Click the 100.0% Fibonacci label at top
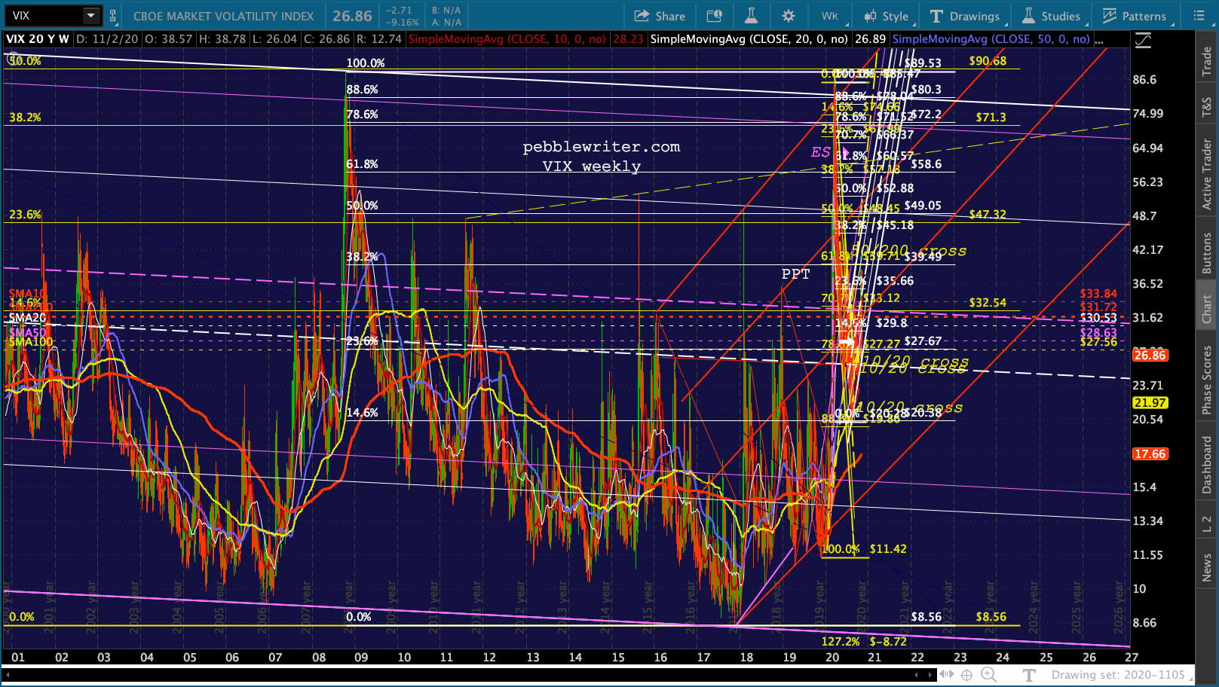Screen dimensions: 1219x687 tap(366, 63)
